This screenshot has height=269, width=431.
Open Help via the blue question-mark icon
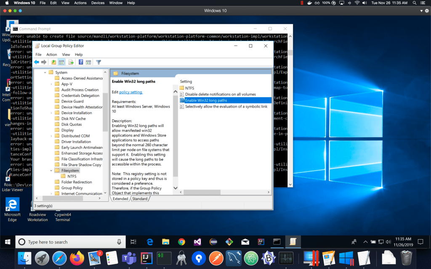pyautogui.click(x=81, y=62)
